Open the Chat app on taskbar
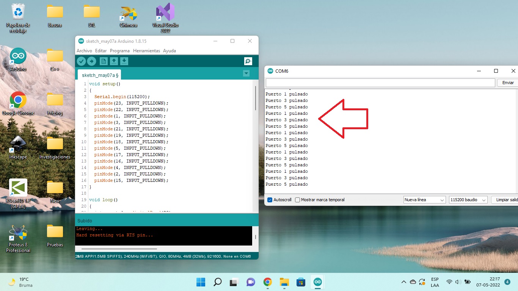 251,282
